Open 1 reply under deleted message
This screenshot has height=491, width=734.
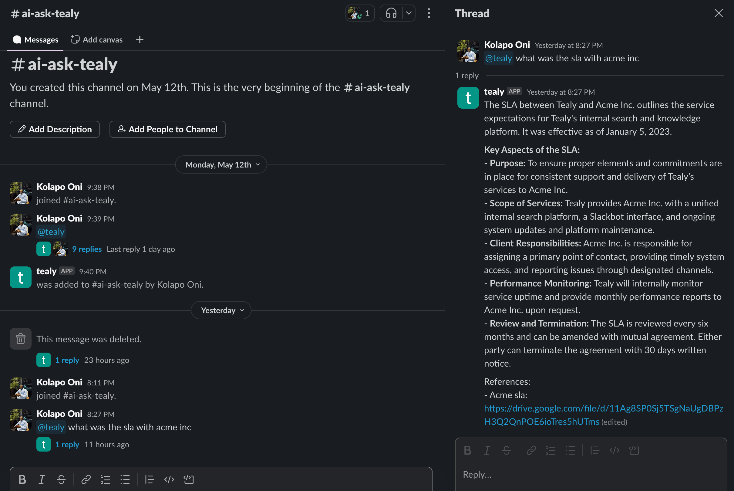(x=67, y=360)
